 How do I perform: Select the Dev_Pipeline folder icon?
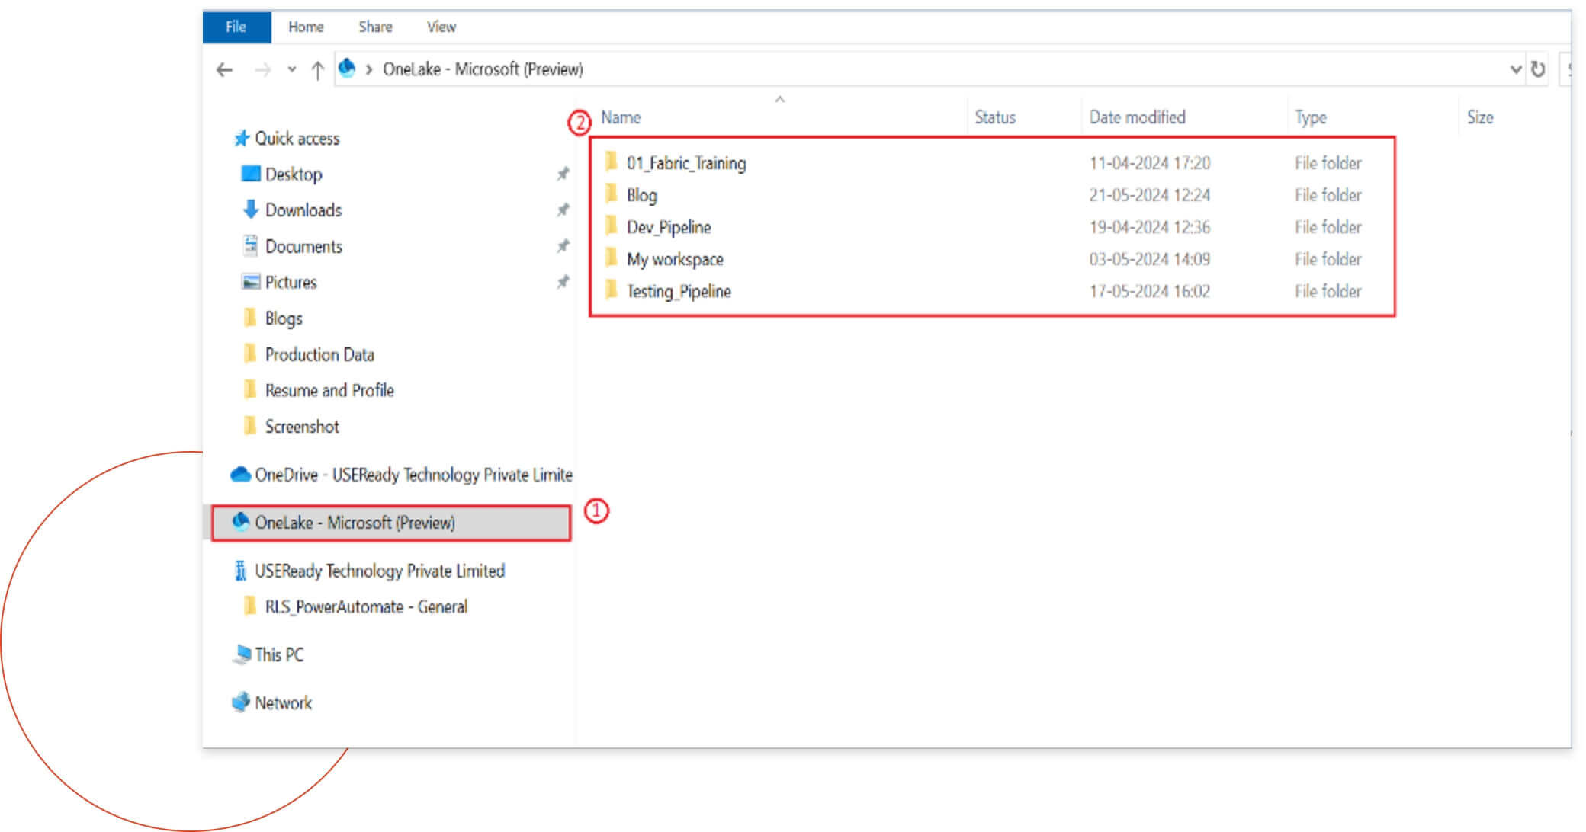coord(611,226)
